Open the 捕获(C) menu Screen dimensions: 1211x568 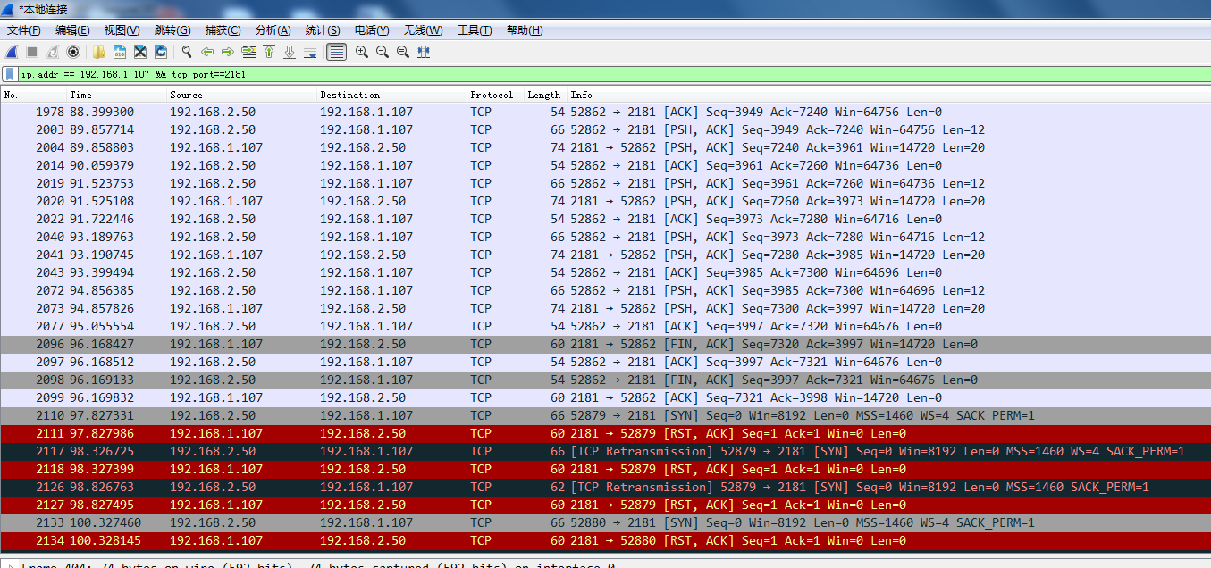(x=223, y=30)
